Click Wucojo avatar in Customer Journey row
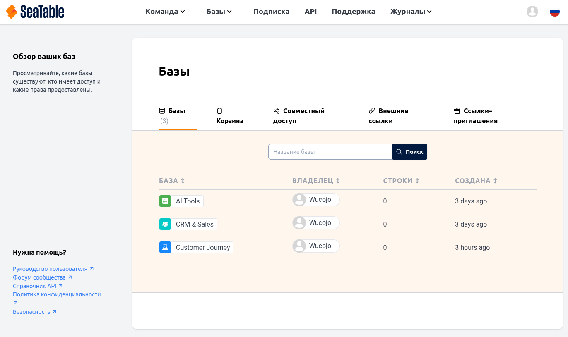568x337 pixels. [x=299, y=246]
